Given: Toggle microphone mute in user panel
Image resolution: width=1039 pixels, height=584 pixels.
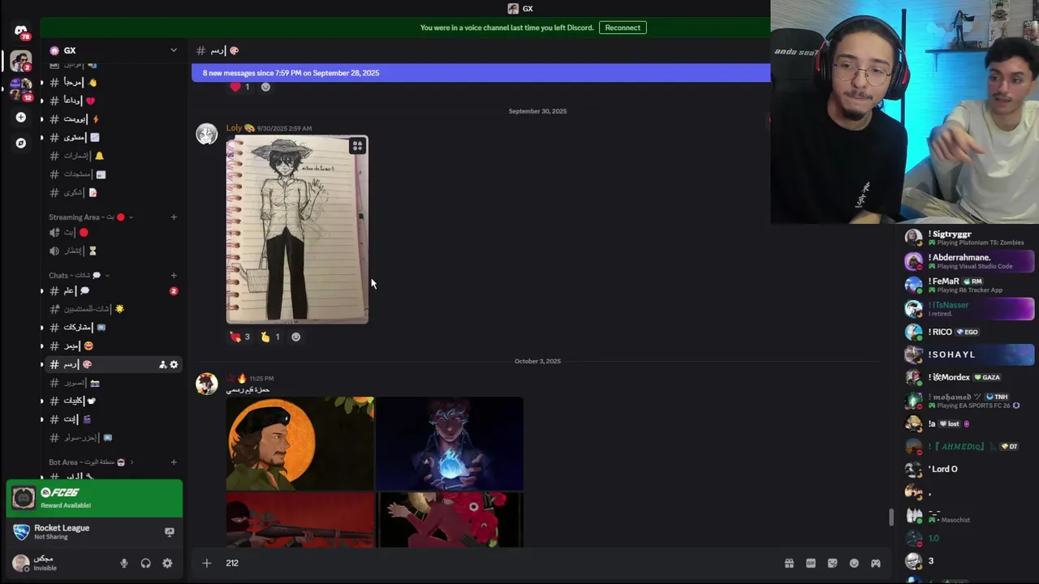Looking at the screenshot, I should tap(124, 563).
